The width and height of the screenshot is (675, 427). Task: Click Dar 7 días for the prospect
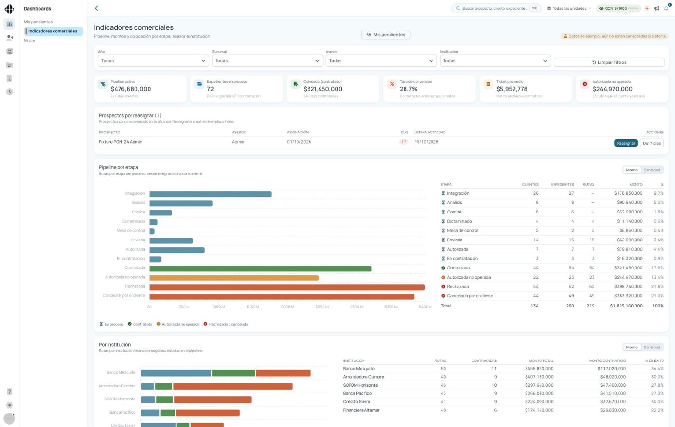pyautogui.click(x=652, y=143)
